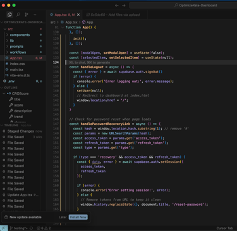Click line number 147 in the gutter
Viewport: 237px width, 231px height.
(56, 124)
